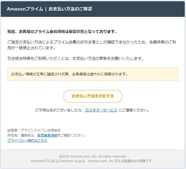This screenshot has height=169, width=186.
Task: Click the trademark notice AmazonのロゴおよびAmazon.co.jpは
Action: pyautogui.click(x=92, y=161)
